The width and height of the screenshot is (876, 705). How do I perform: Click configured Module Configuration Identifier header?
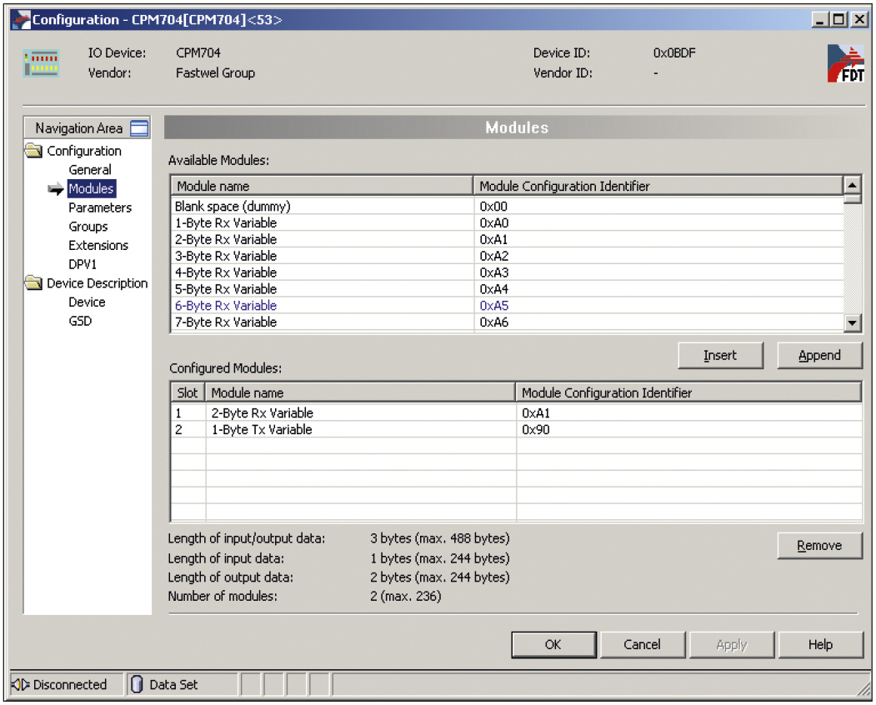tap(688, 392)
